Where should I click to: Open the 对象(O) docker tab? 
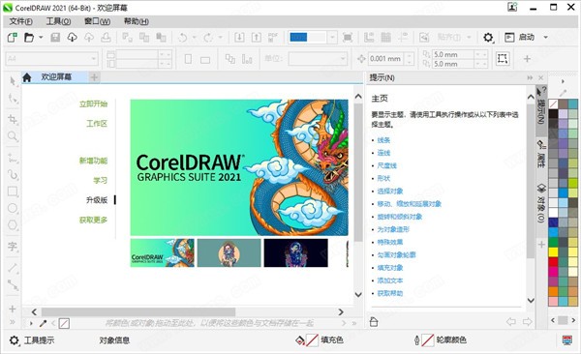pyautogui.click(x=541, y=203)
